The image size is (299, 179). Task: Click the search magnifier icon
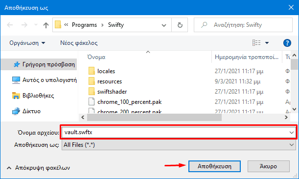(x=204, y=25)
